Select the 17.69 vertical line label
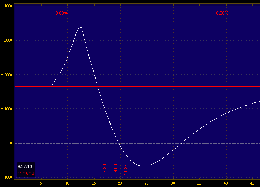260x187 pixels. (105, 169)
